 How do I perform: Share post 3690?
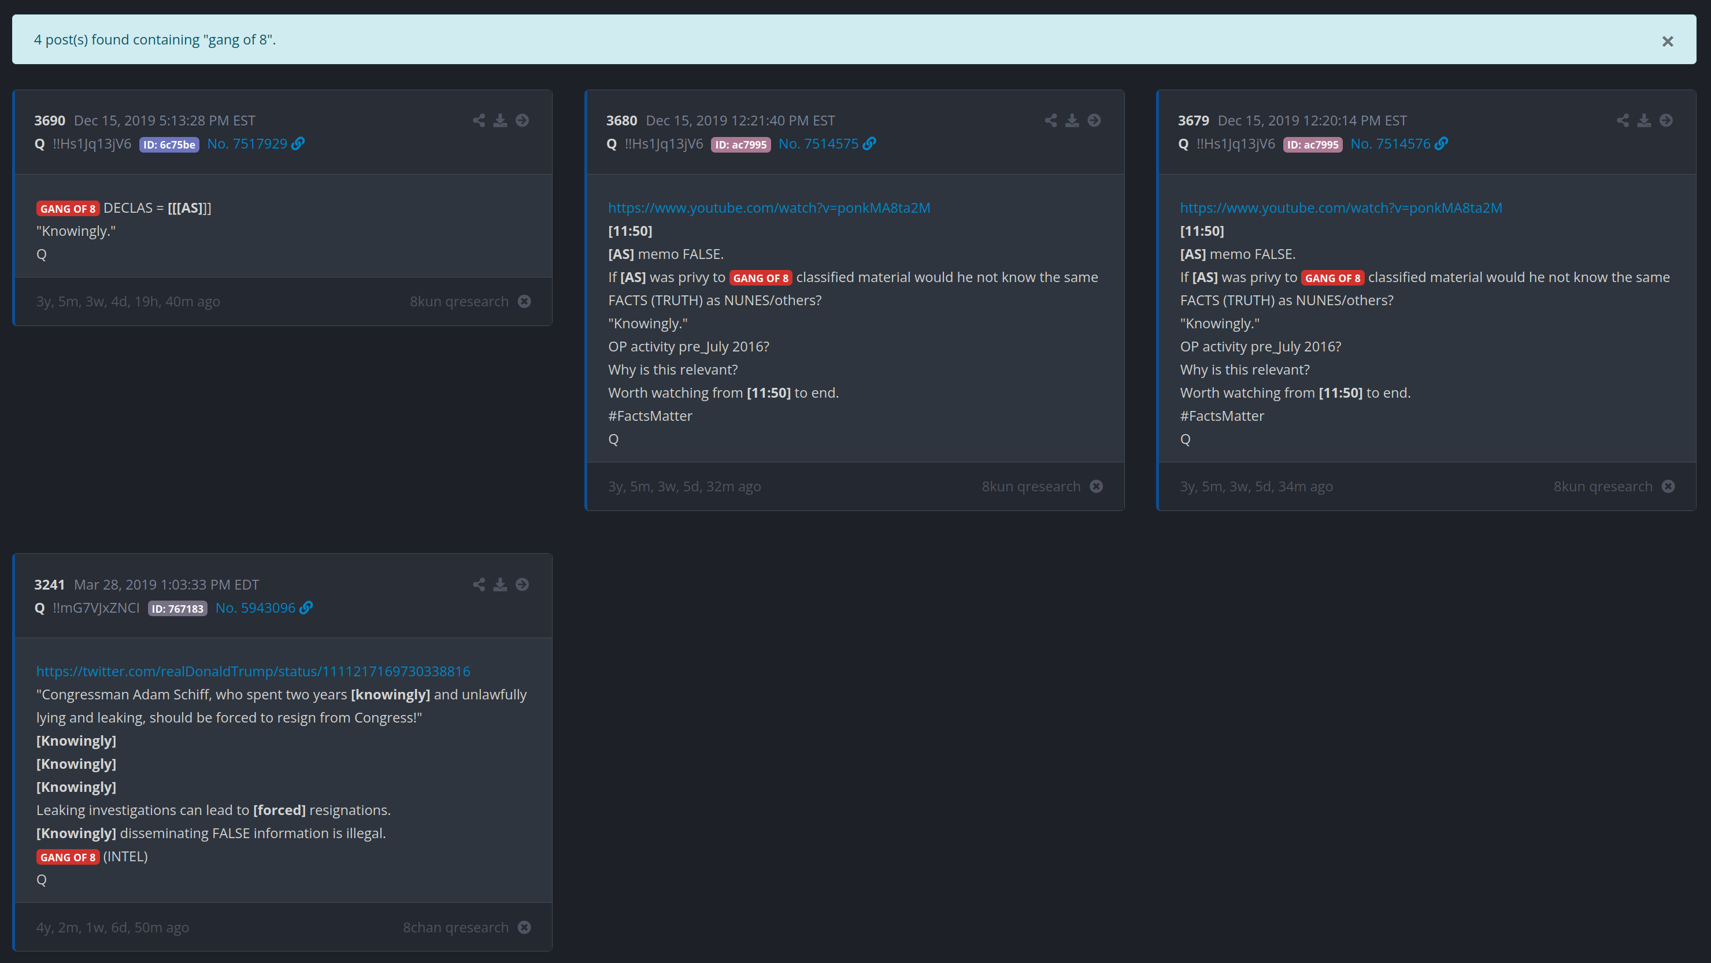point(479,120)
